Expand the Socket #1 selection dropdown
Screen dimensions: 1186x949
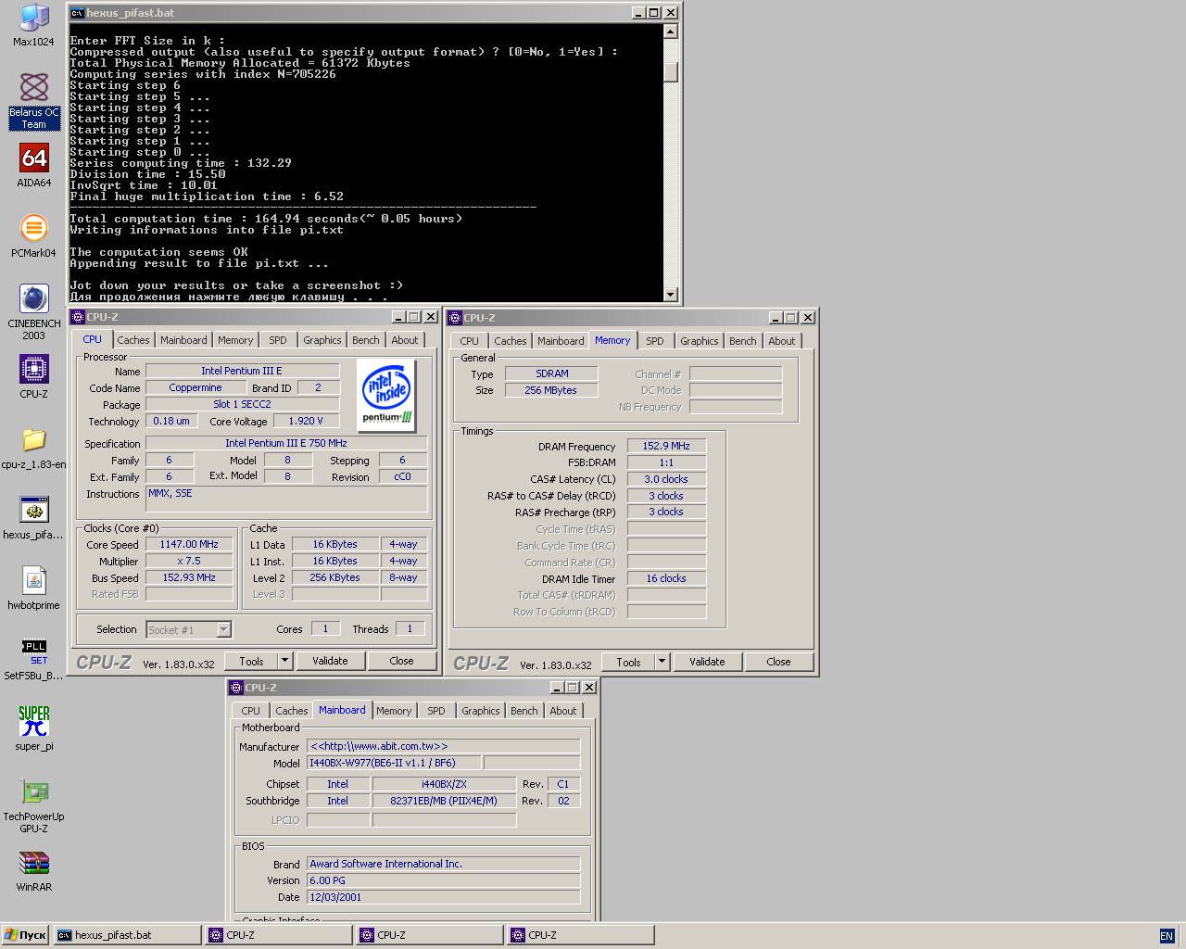coord(223,630)
